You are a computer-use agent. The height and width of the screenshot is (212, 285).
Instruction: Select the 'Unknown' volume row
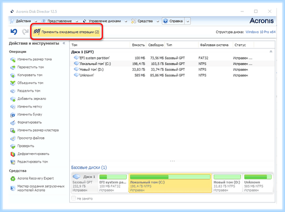172,75
